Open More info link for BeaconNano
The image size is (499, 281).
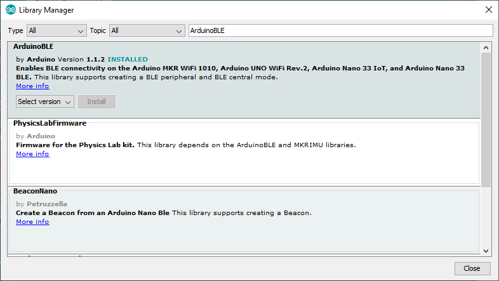click(32, 222)
